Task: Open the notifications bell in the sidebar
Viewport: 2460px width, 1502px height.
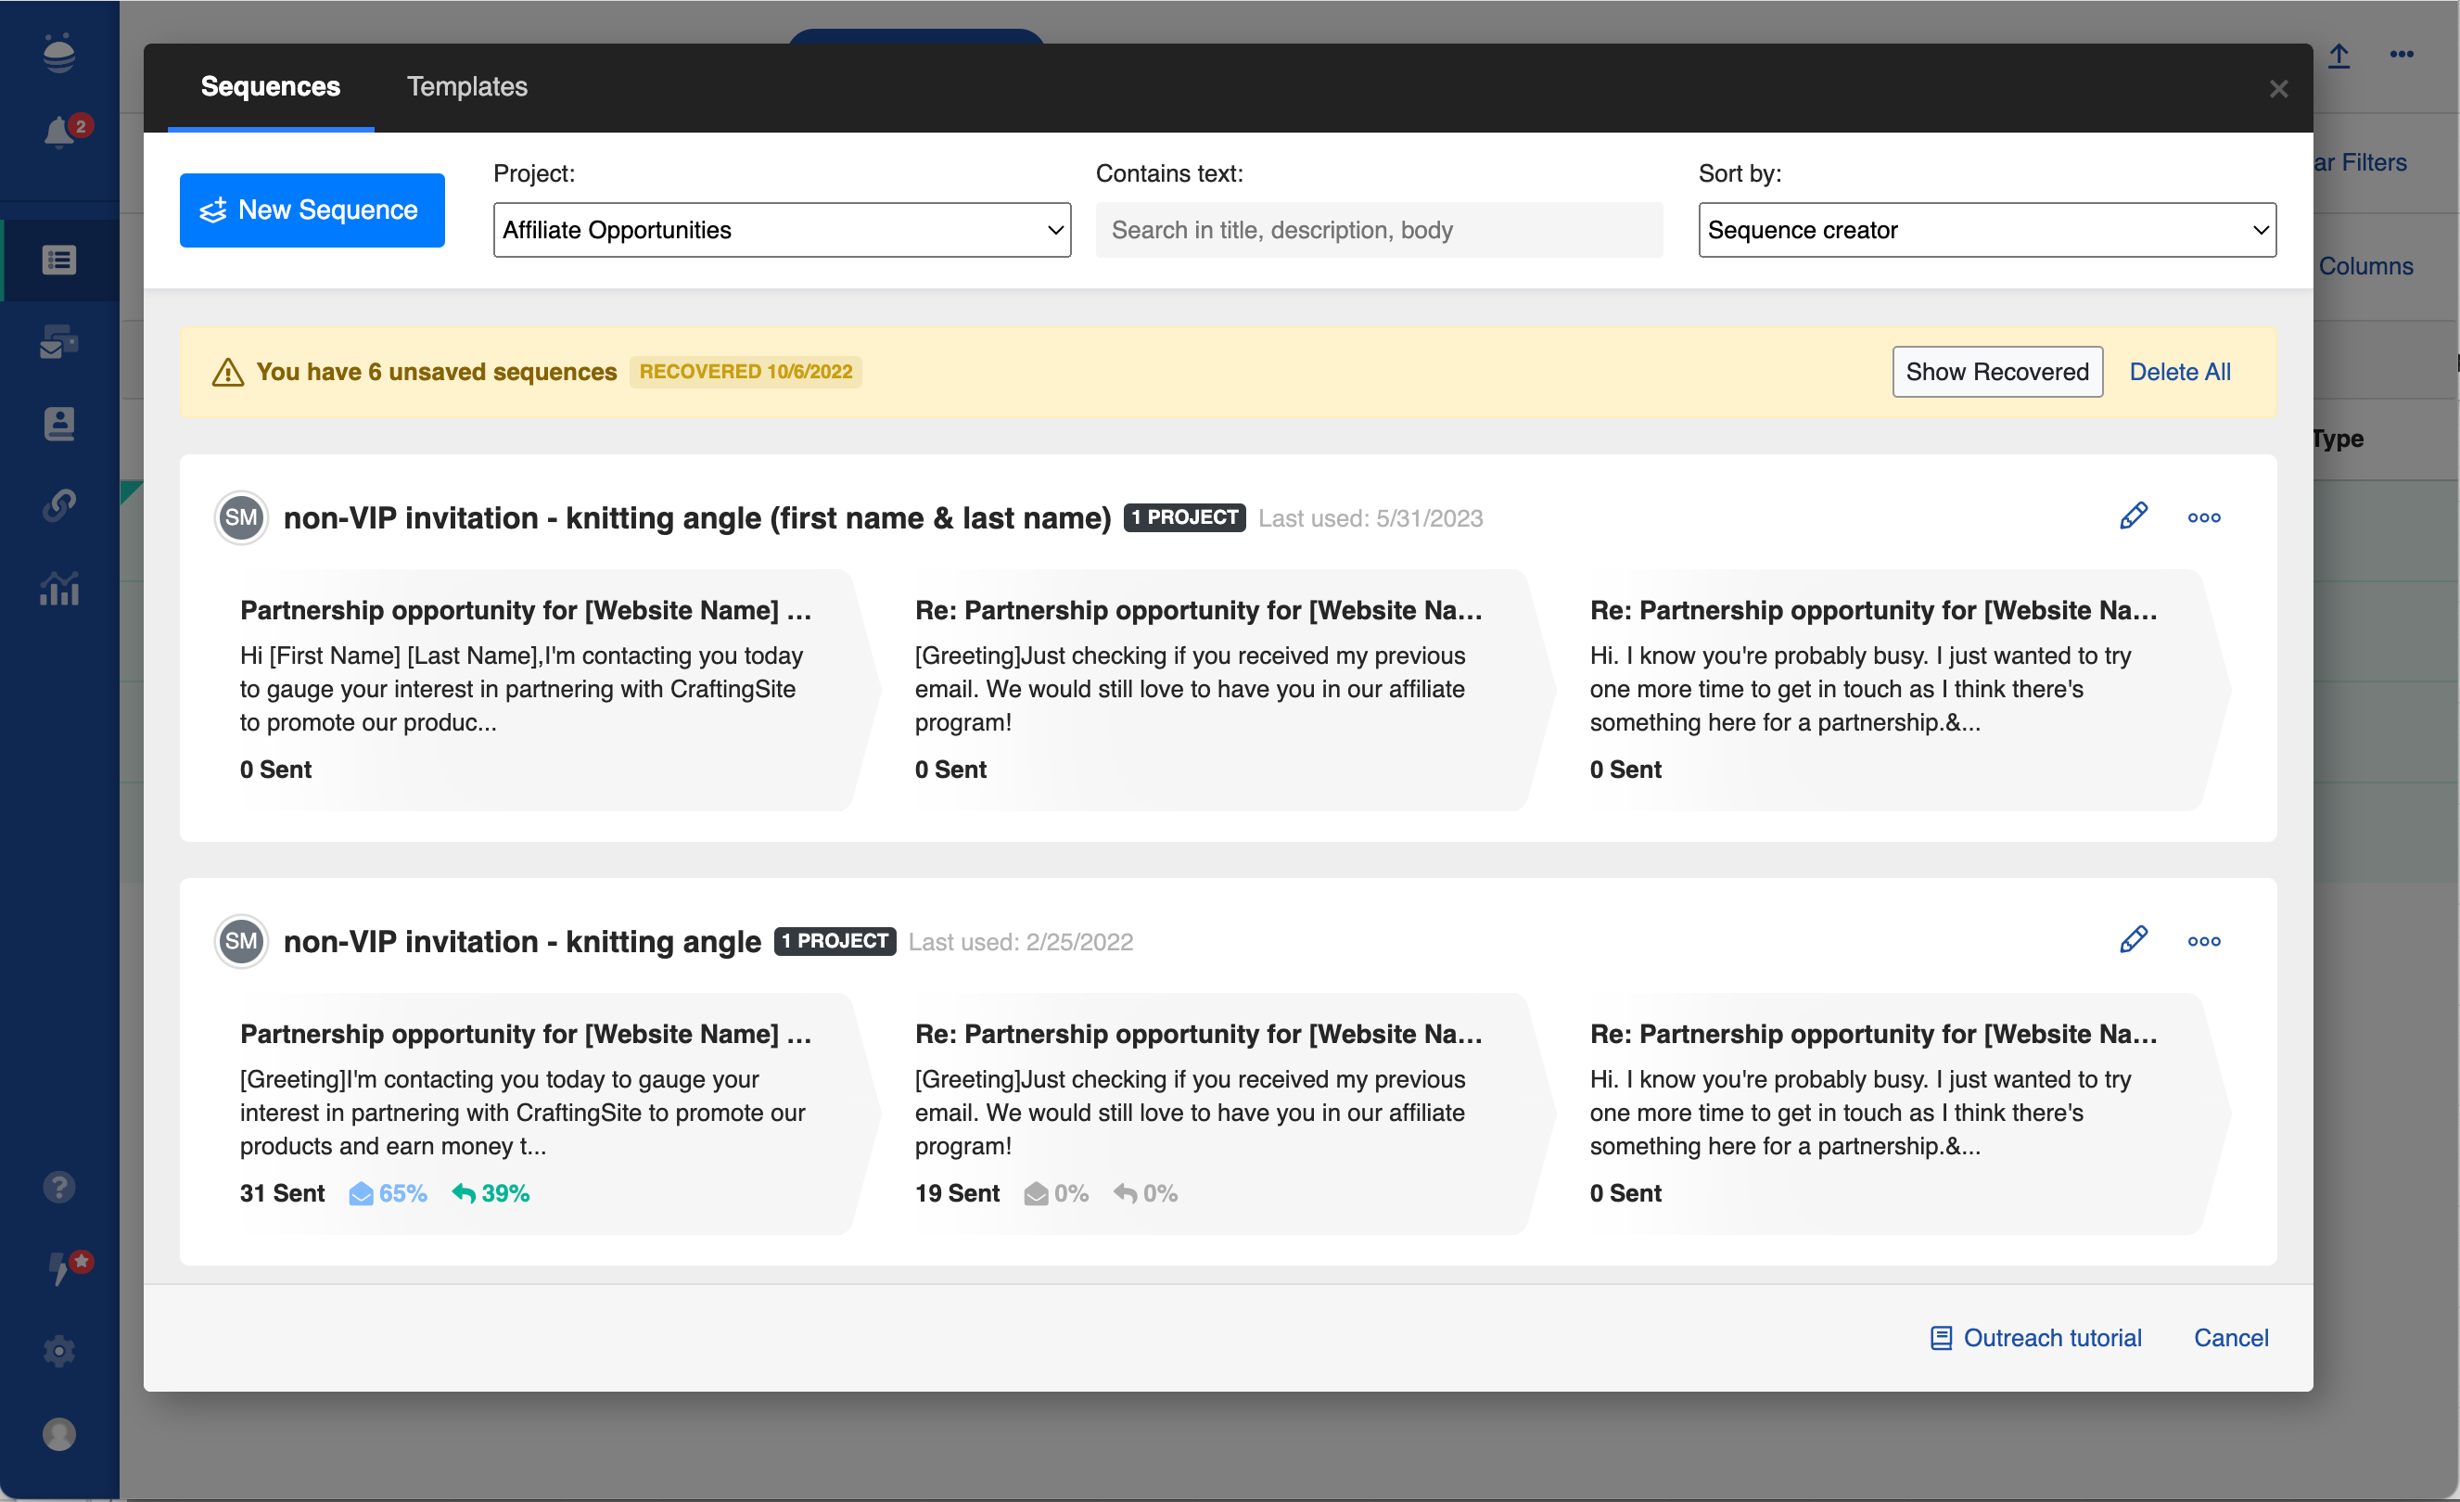Action: click(60, 131)
